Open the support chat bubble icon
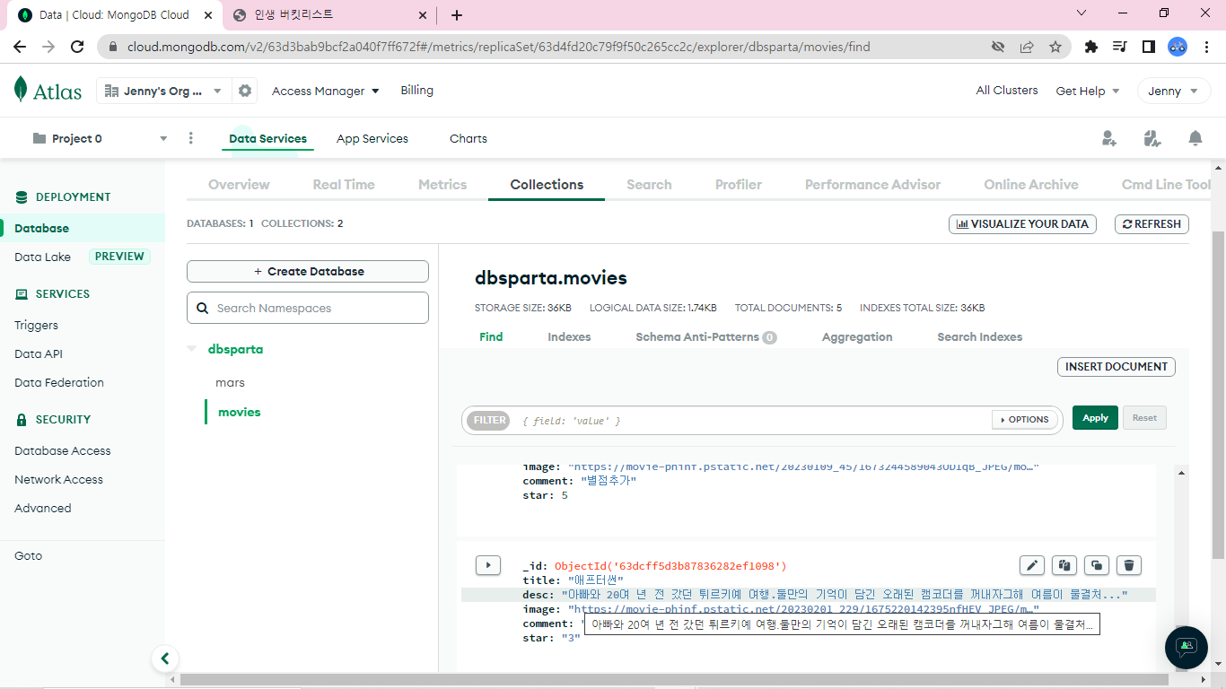1226x689 pixels. 1187,647
